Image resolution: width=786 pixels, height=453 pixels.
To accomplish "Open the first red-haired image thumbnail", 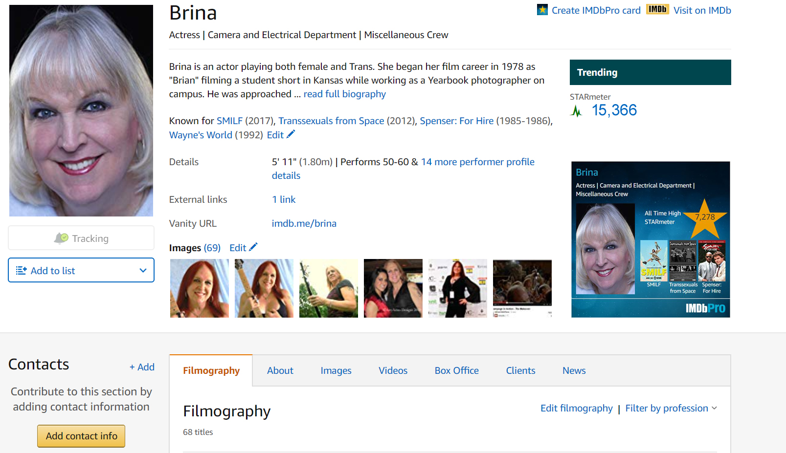I will click(x=200, y=288).
